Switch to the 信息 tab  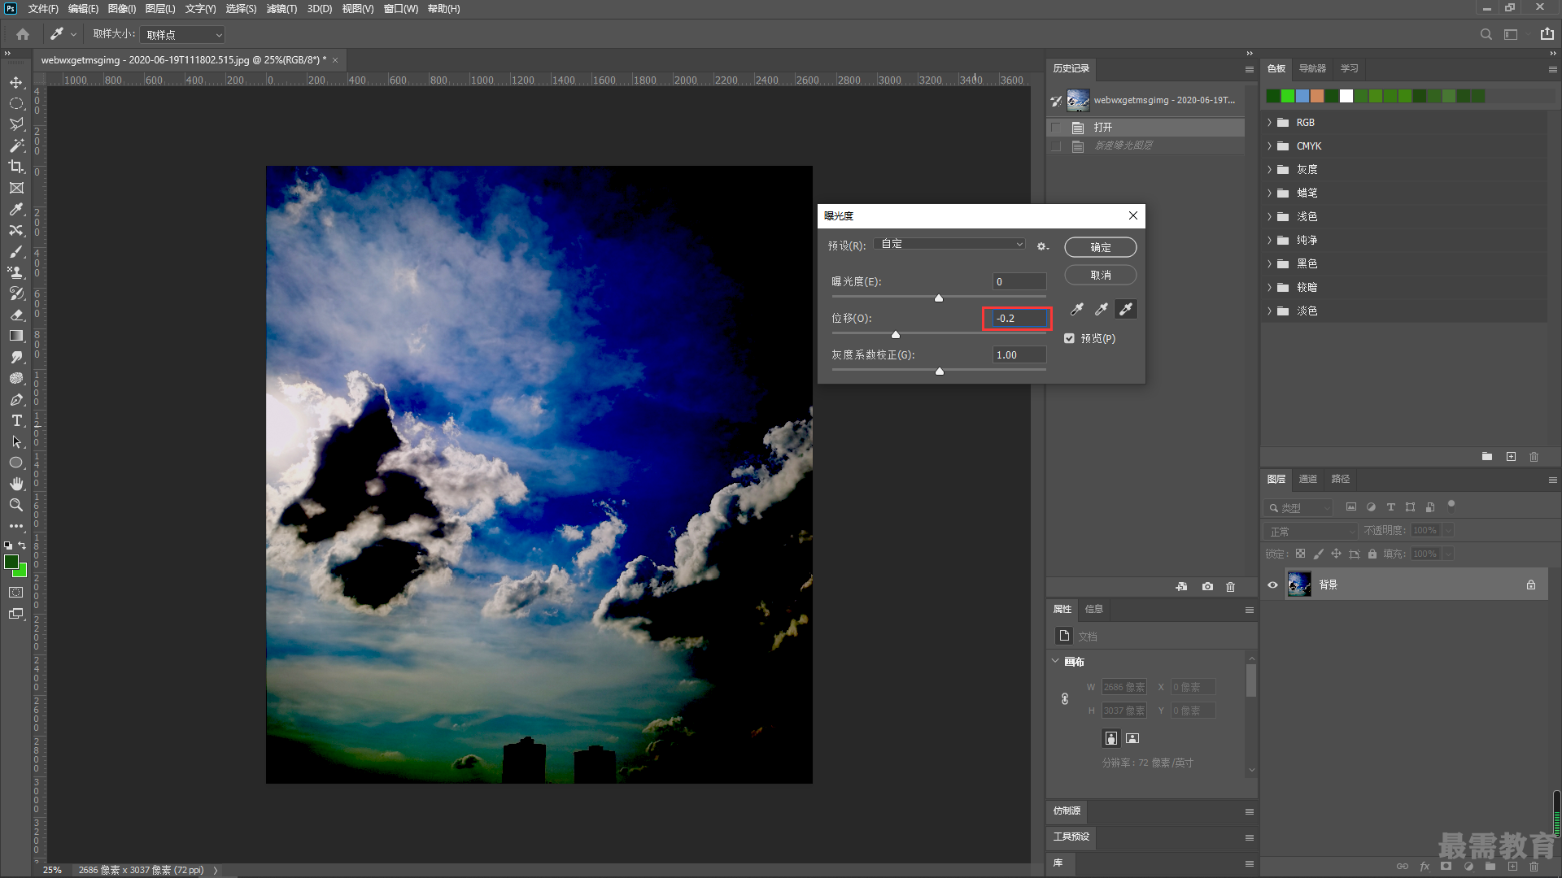[x=1094, y=609]
